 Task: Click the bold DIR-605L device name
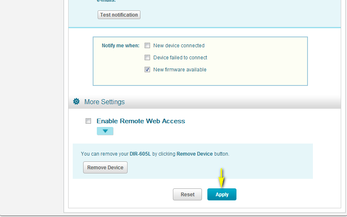tap(140, 154)
